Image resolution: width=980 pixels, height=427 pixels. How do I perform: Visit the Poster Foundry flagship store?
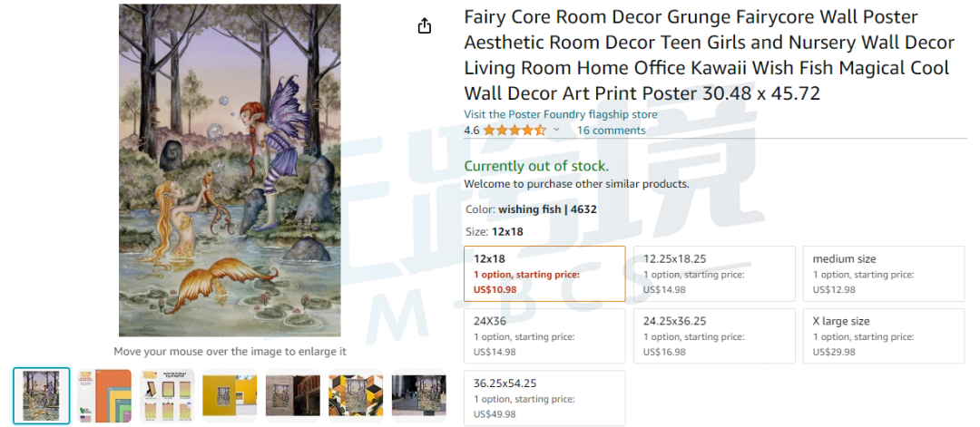[x=561, y=115]
